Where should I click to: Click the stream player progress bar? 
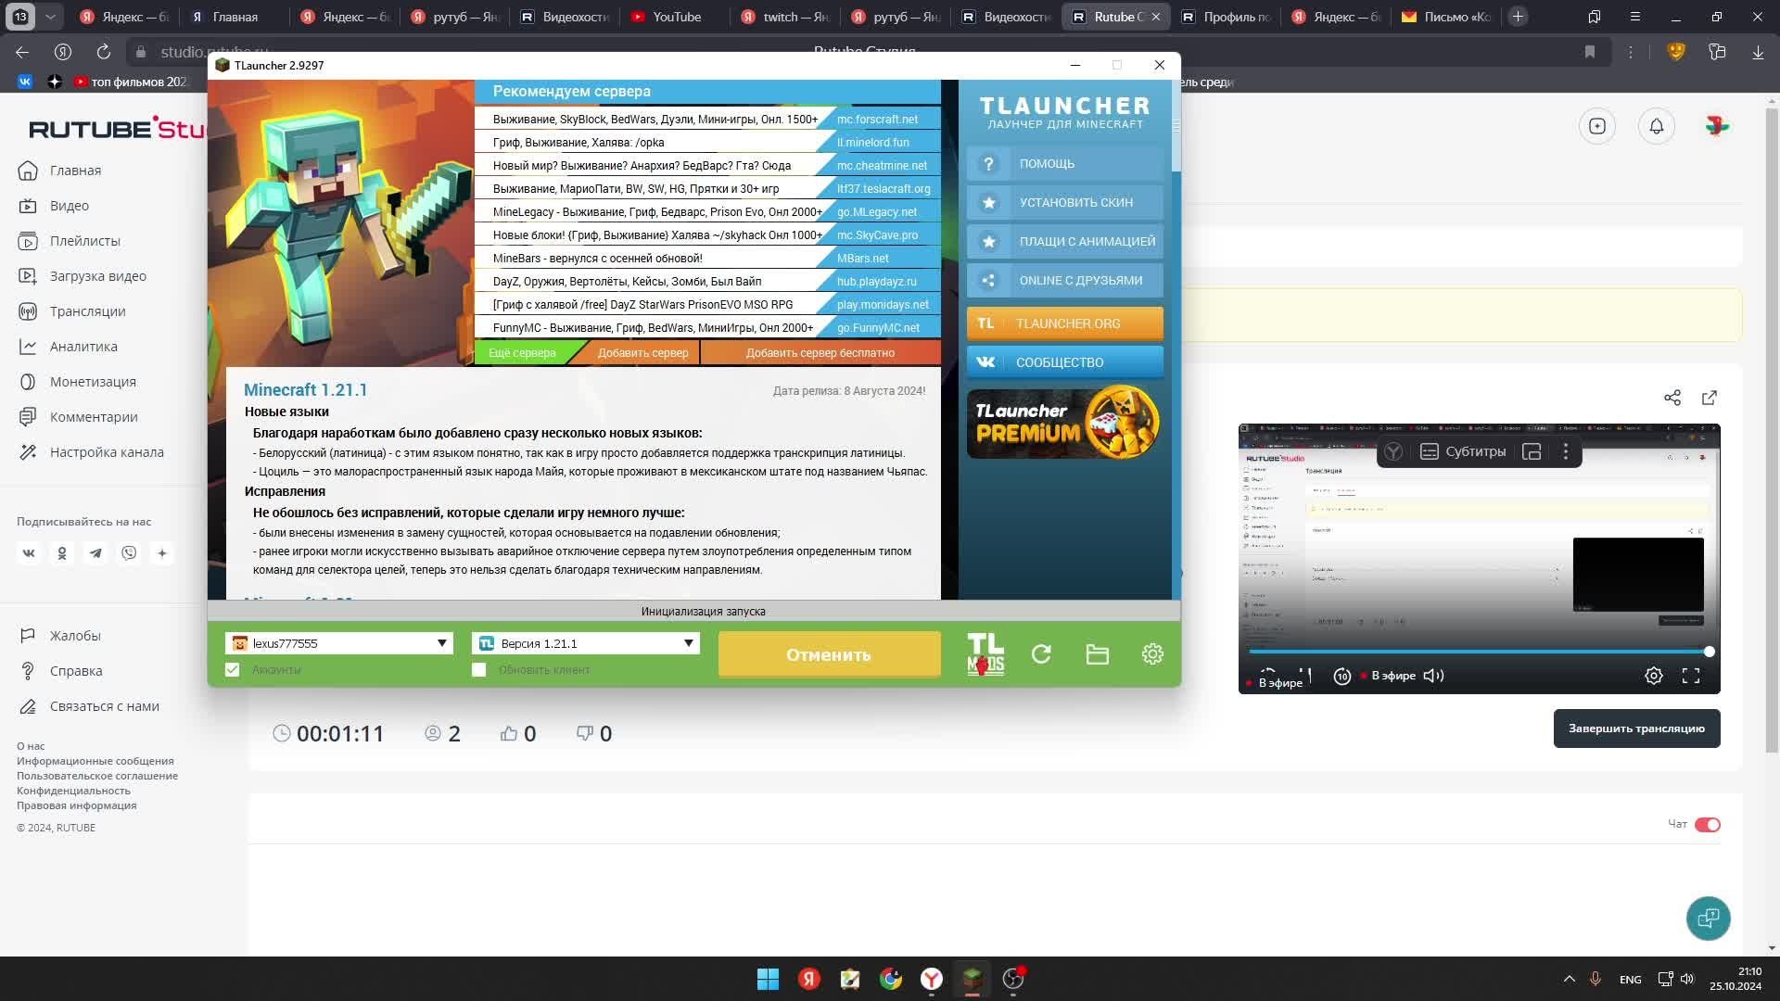click(x=1478, y=652)
